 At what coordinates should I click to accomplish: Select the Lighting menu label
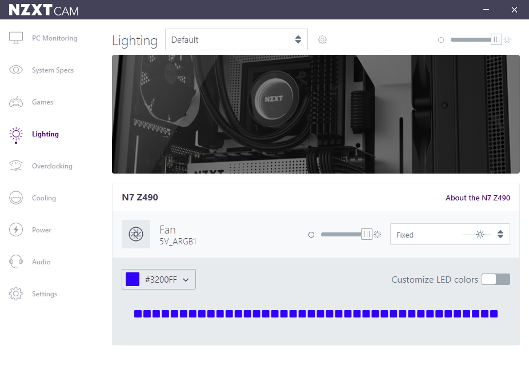point(45,134)
